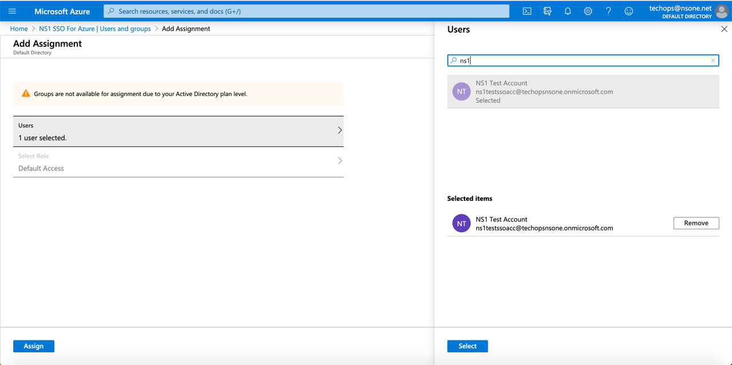This screenshot has width=732, height=365.
Task: Open the Users 1 user selected row
Action: tap(178, 132)
